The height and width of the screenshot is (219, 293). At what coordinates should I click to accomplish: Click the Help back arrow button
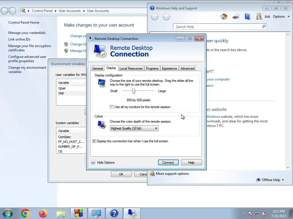tap(155, 17)
